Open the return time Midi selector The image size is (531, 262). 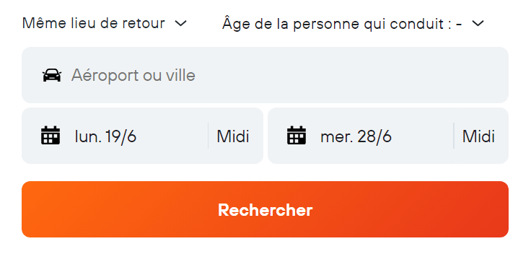(x=478, y=136)
